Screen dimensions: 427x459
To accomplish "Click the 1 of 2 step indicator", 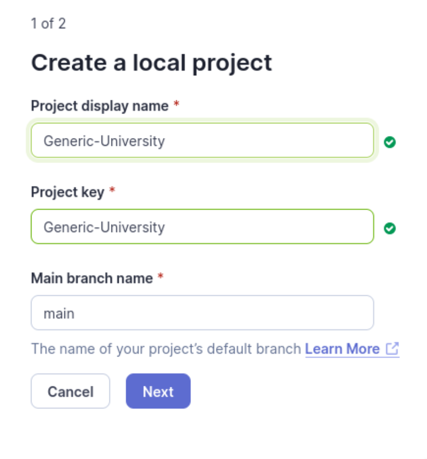I will click(x=48, y=24).
